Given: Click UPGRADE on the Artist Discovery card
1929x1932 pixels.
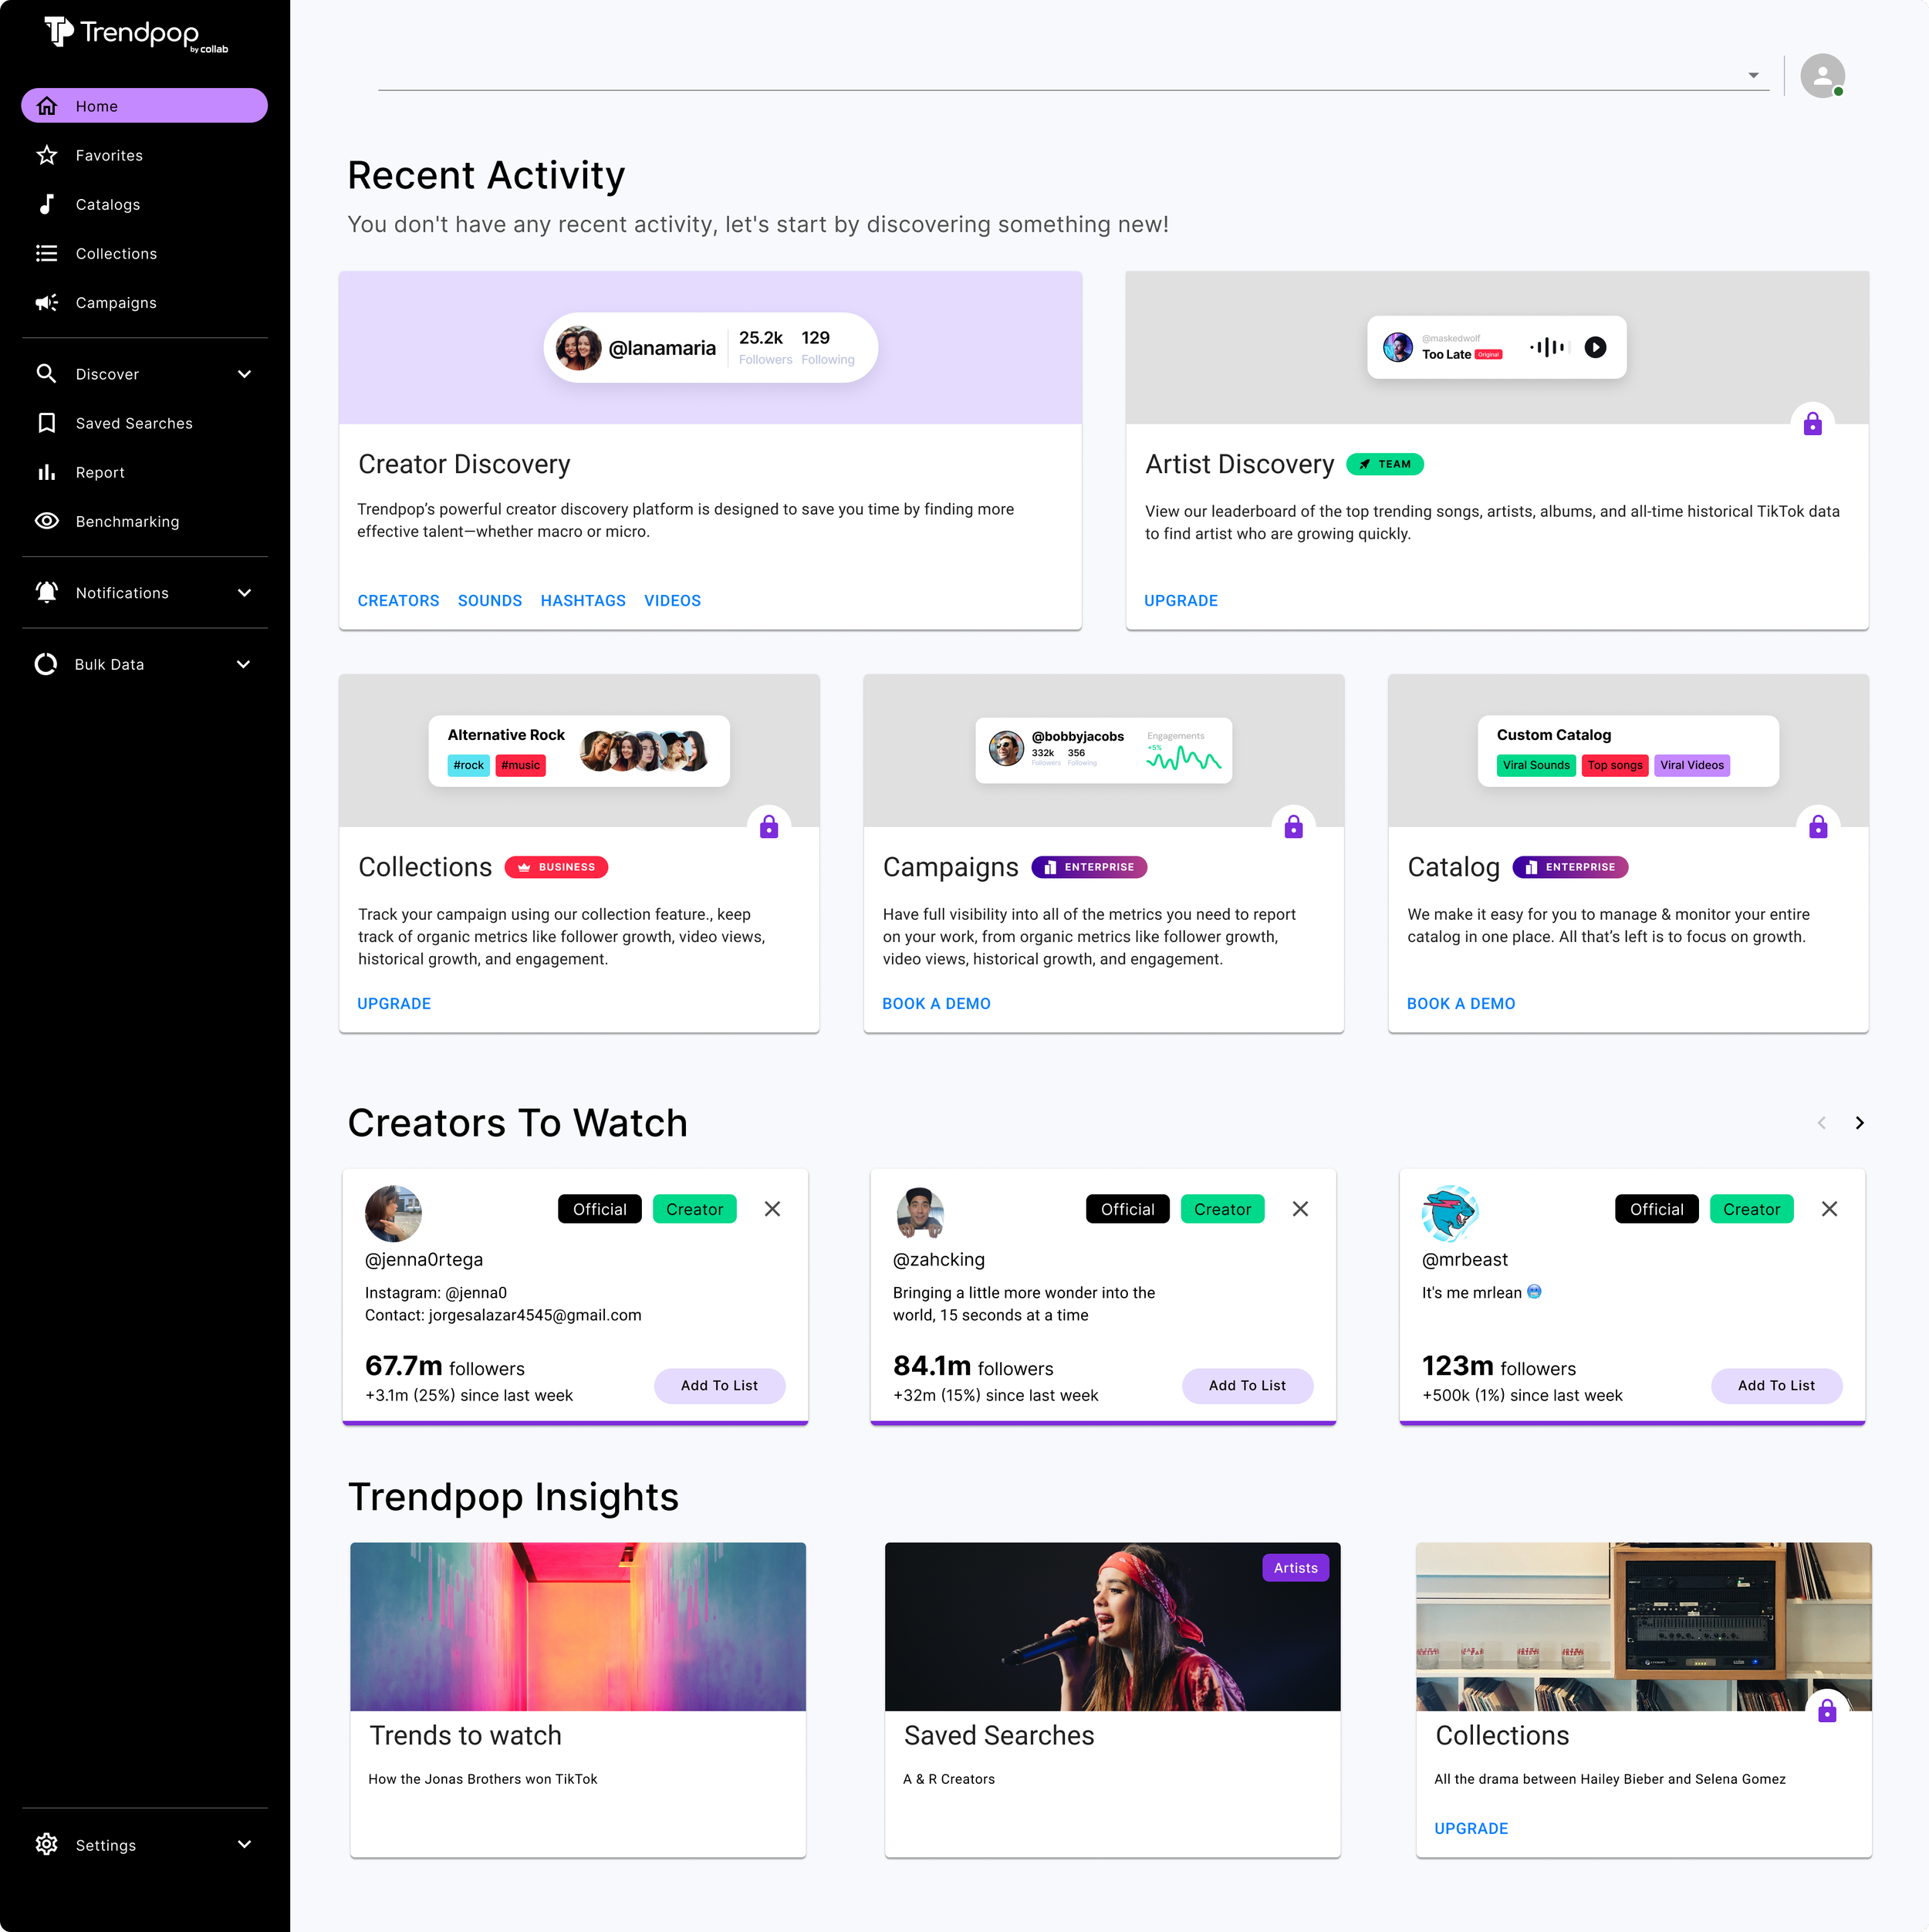Looking at the screenshot, I should coord(1180,600).
